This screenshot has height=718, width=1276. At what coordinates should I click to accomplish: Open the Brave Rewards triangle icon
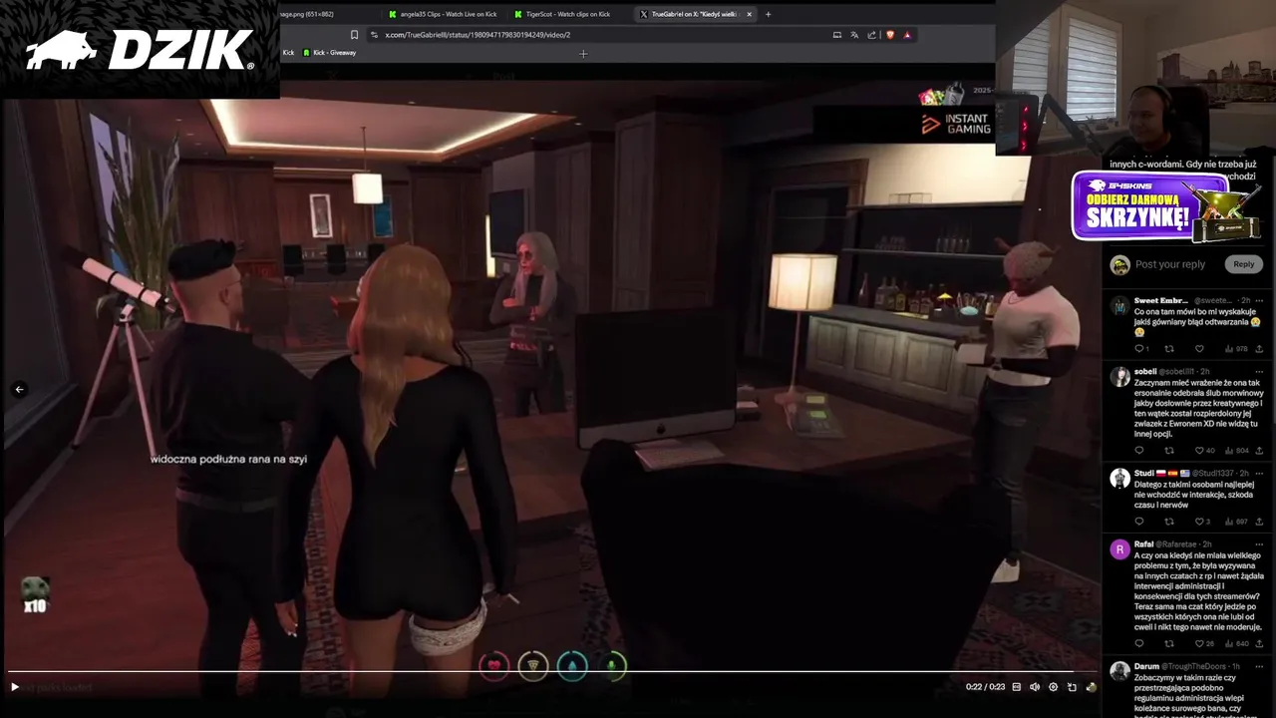coord(907,35)
